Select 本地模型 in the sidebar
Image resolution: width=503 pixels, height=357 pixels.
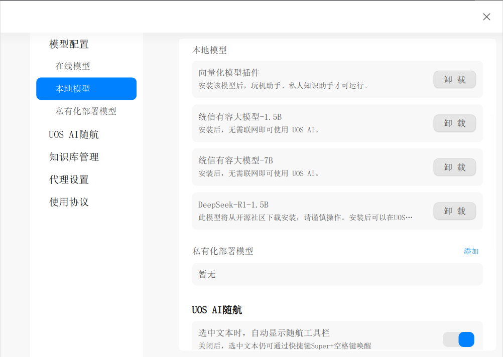86,88
